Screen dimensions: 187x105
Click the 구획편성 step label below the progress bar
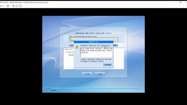[x=54, y=90]
